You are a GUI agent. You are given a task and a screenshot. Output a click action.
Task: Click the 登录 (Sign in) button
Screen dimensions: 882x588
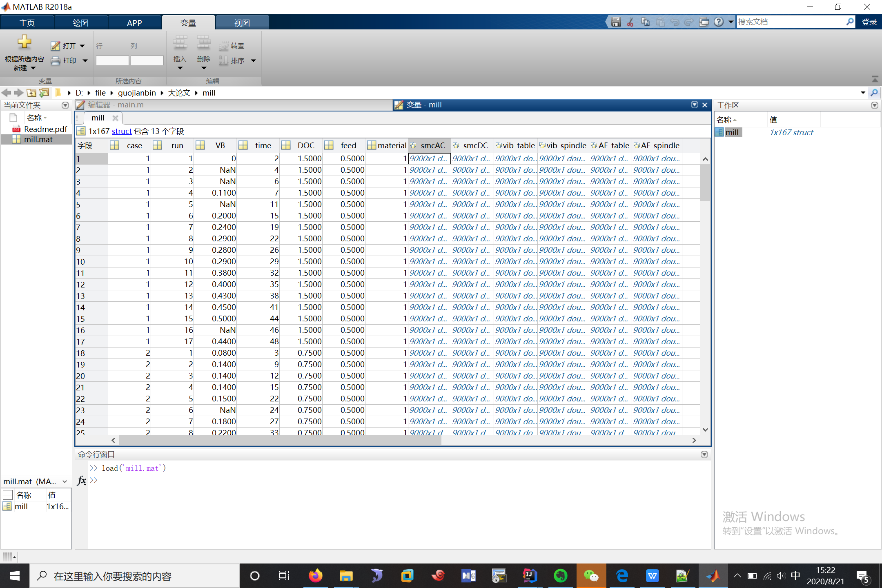869,22
